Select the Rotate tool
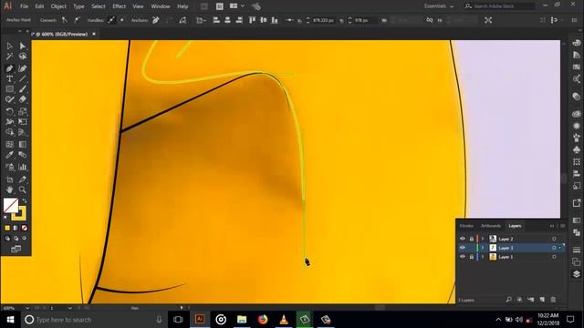 10,111
